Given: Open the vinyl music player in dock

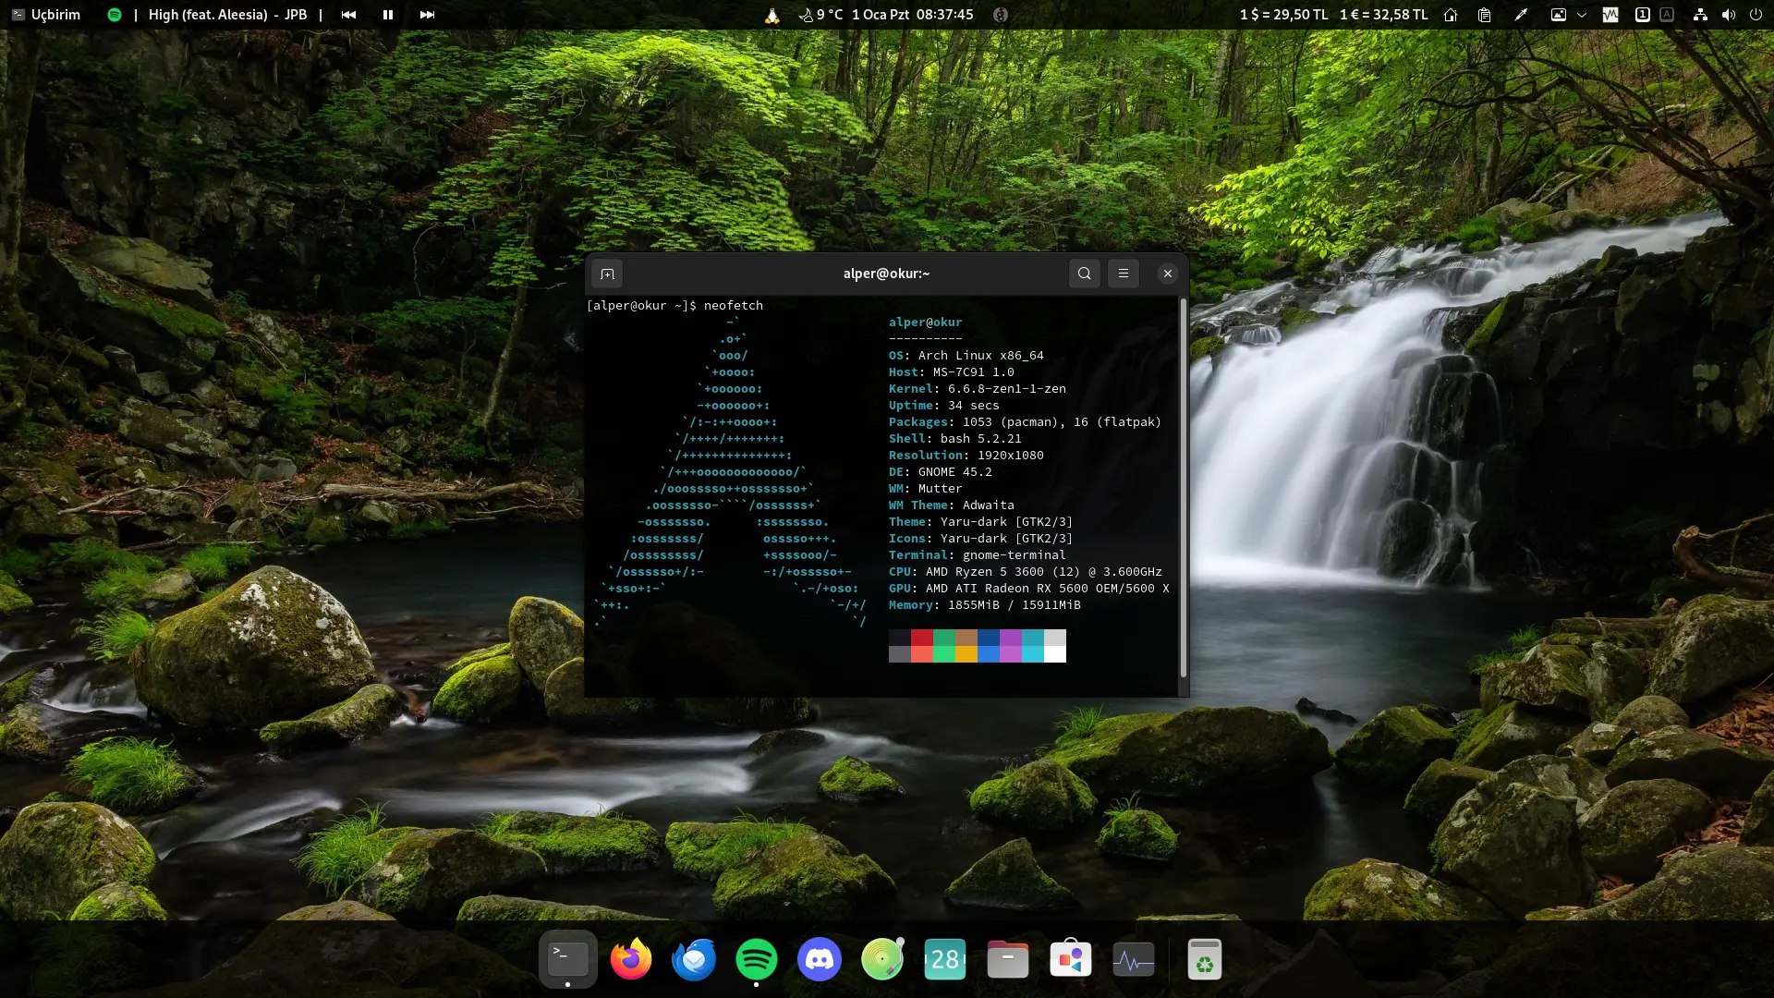Looking at the screenshot, I should 882,959.
